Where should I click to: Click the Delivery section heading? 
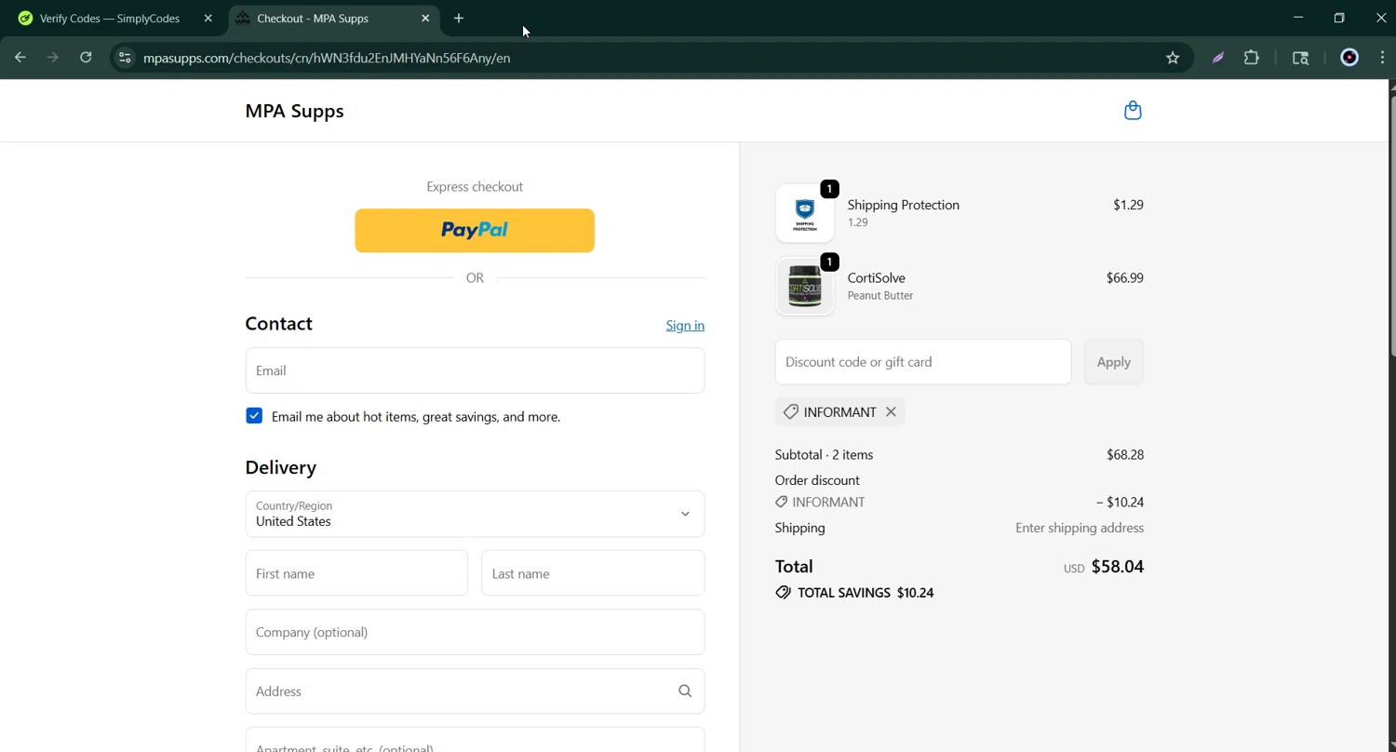coord(281,467)
